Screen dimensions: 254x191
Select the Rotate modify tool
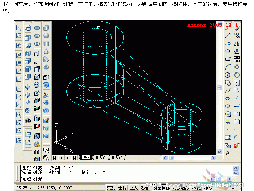pyautogui.click(x=237, y=75)
